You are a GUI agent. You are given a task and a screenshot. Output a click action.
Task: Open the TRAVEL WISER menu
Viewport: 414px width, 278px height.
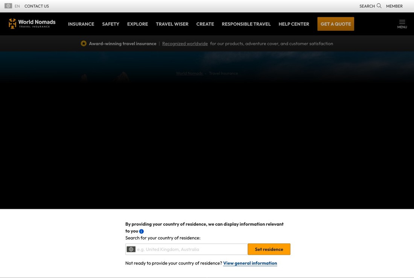(172, 24)
